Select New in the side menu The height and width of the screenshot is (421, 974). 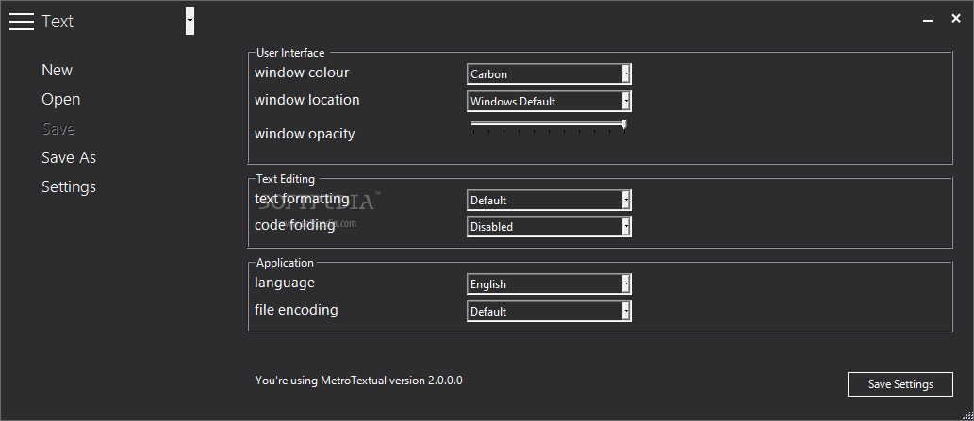point(58,70)
